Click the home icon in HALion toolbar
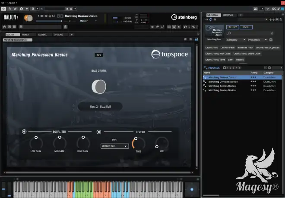This screenshot has width=285, height=198. (4, 27)
